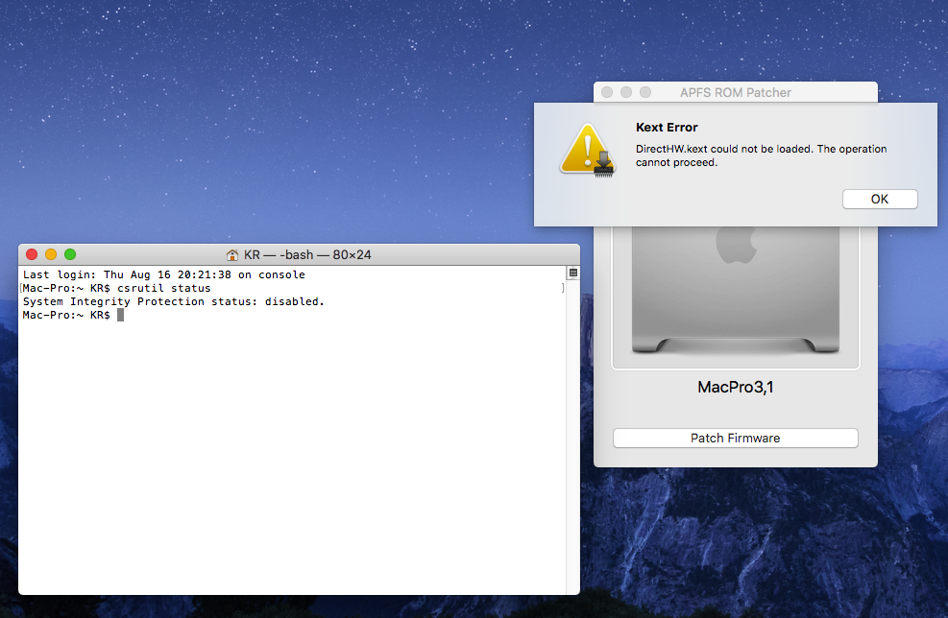Click OK in the Kext Error dialog
Screen dimensions: 948x618
(880, 199)
